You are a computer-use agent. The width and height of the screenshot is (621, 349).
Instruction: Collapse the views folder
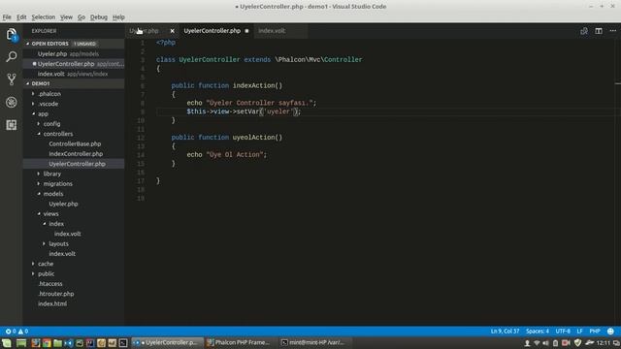click(x=39, y=213)
